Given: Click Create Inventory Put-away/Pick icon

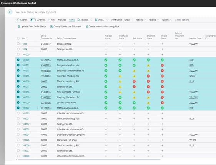Looking at the screenshot, I should [x=86, y=26].
